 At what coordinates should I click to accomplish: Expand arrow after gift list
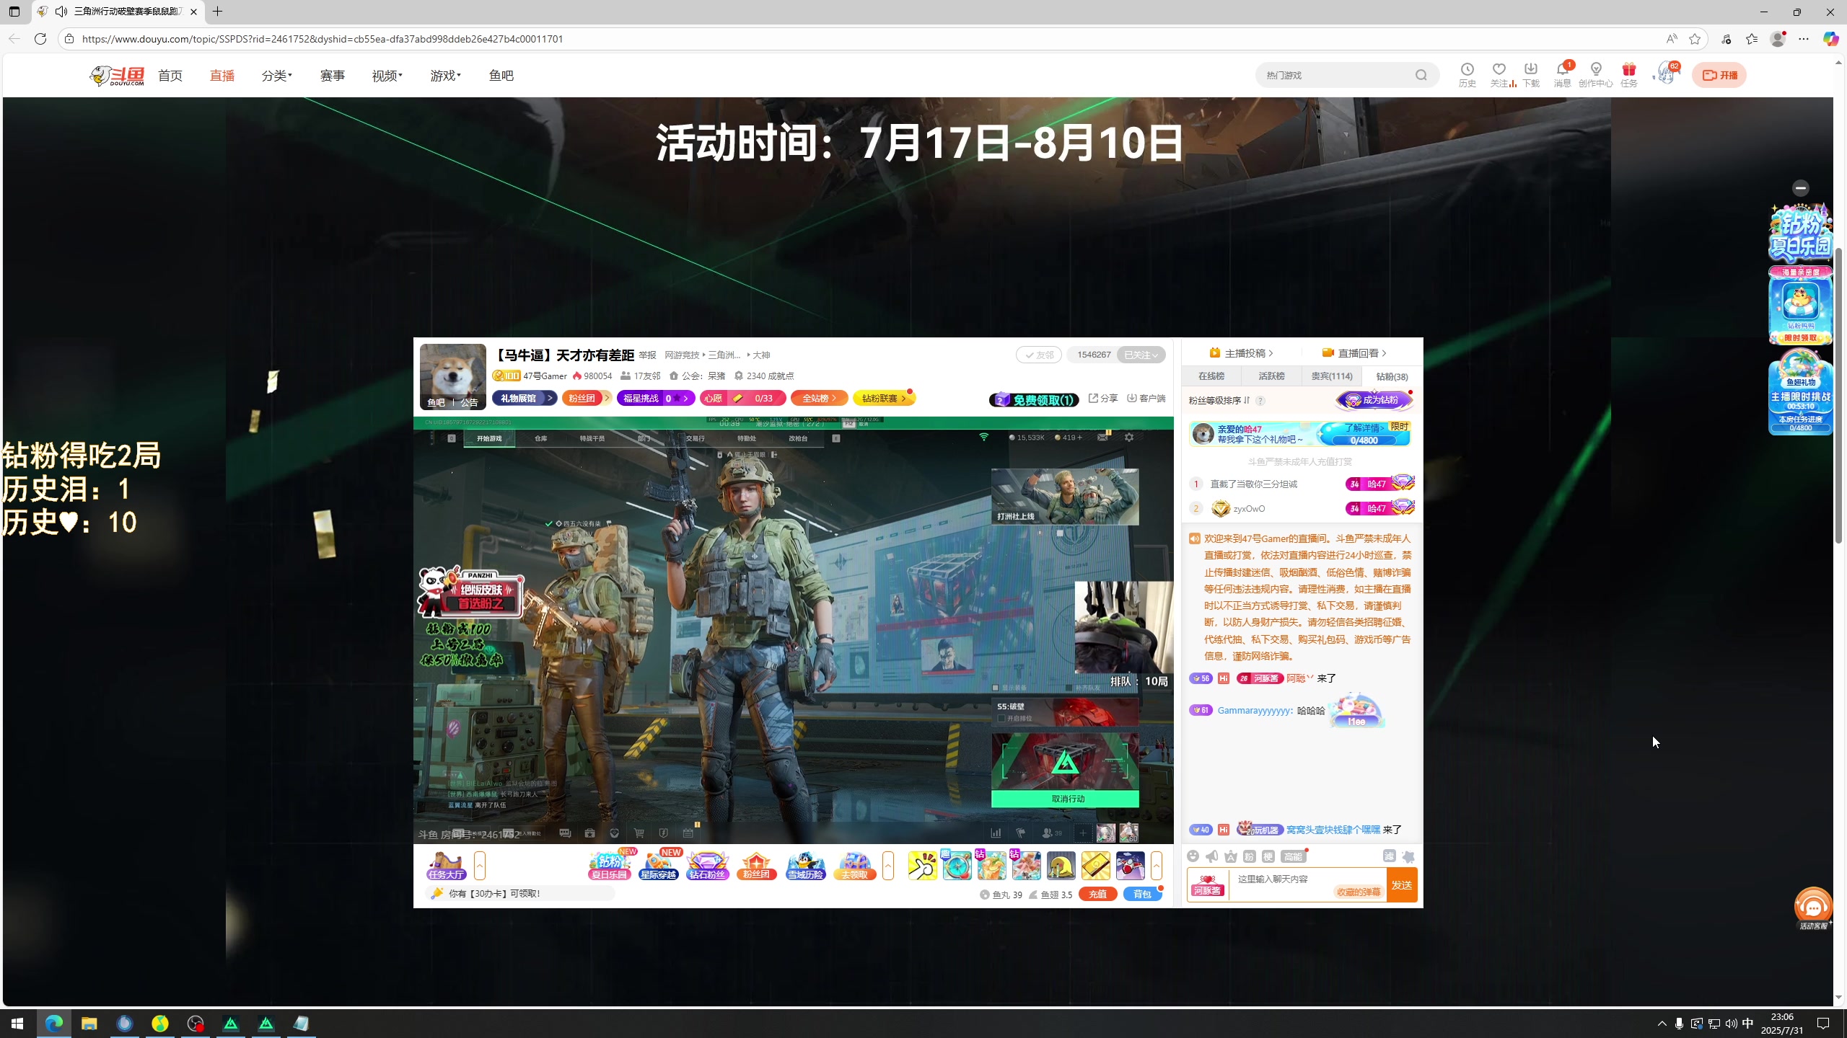coord(1157,865)
